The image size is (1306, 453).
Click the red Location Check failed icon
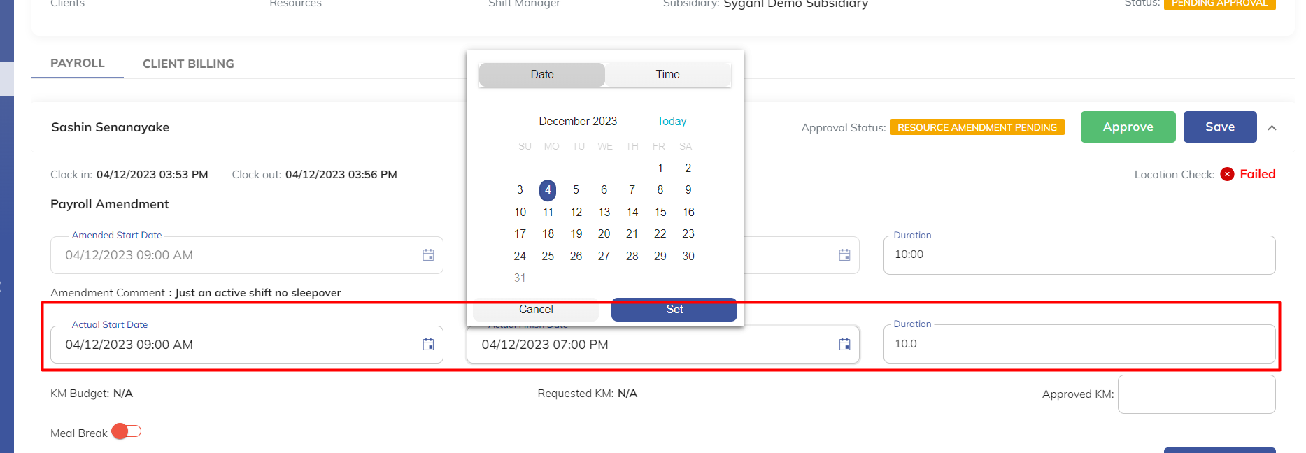click(x=1227, y=175)
